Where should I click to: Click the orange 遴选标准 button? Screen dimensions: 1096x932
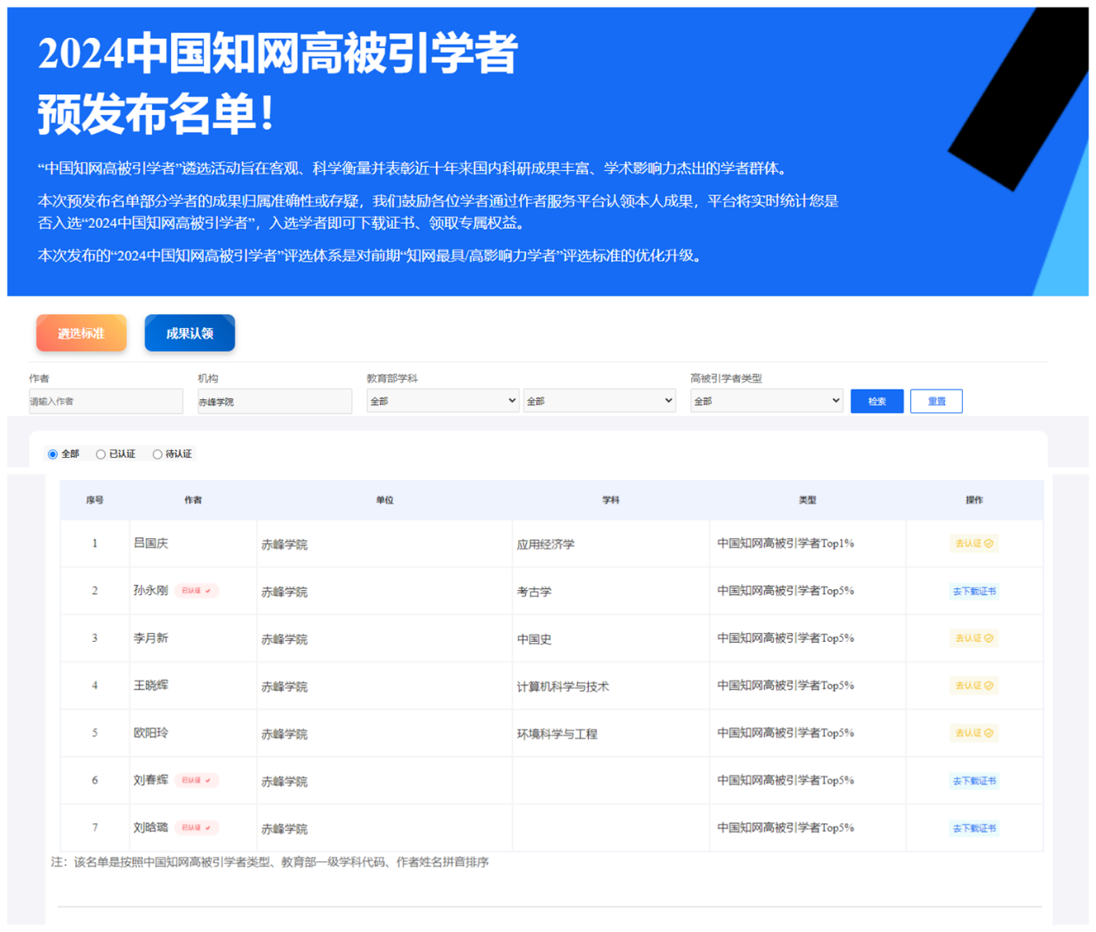(x=81, y=333)
